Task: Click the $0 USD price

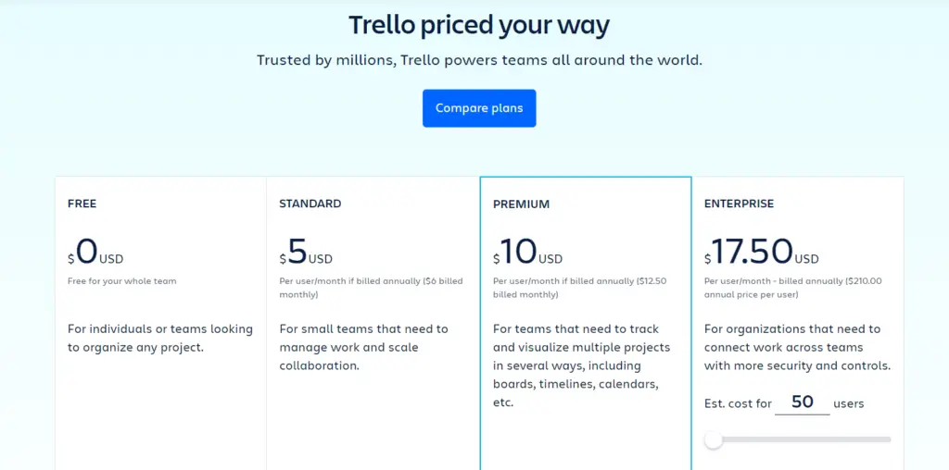Action: coord(95,252)
